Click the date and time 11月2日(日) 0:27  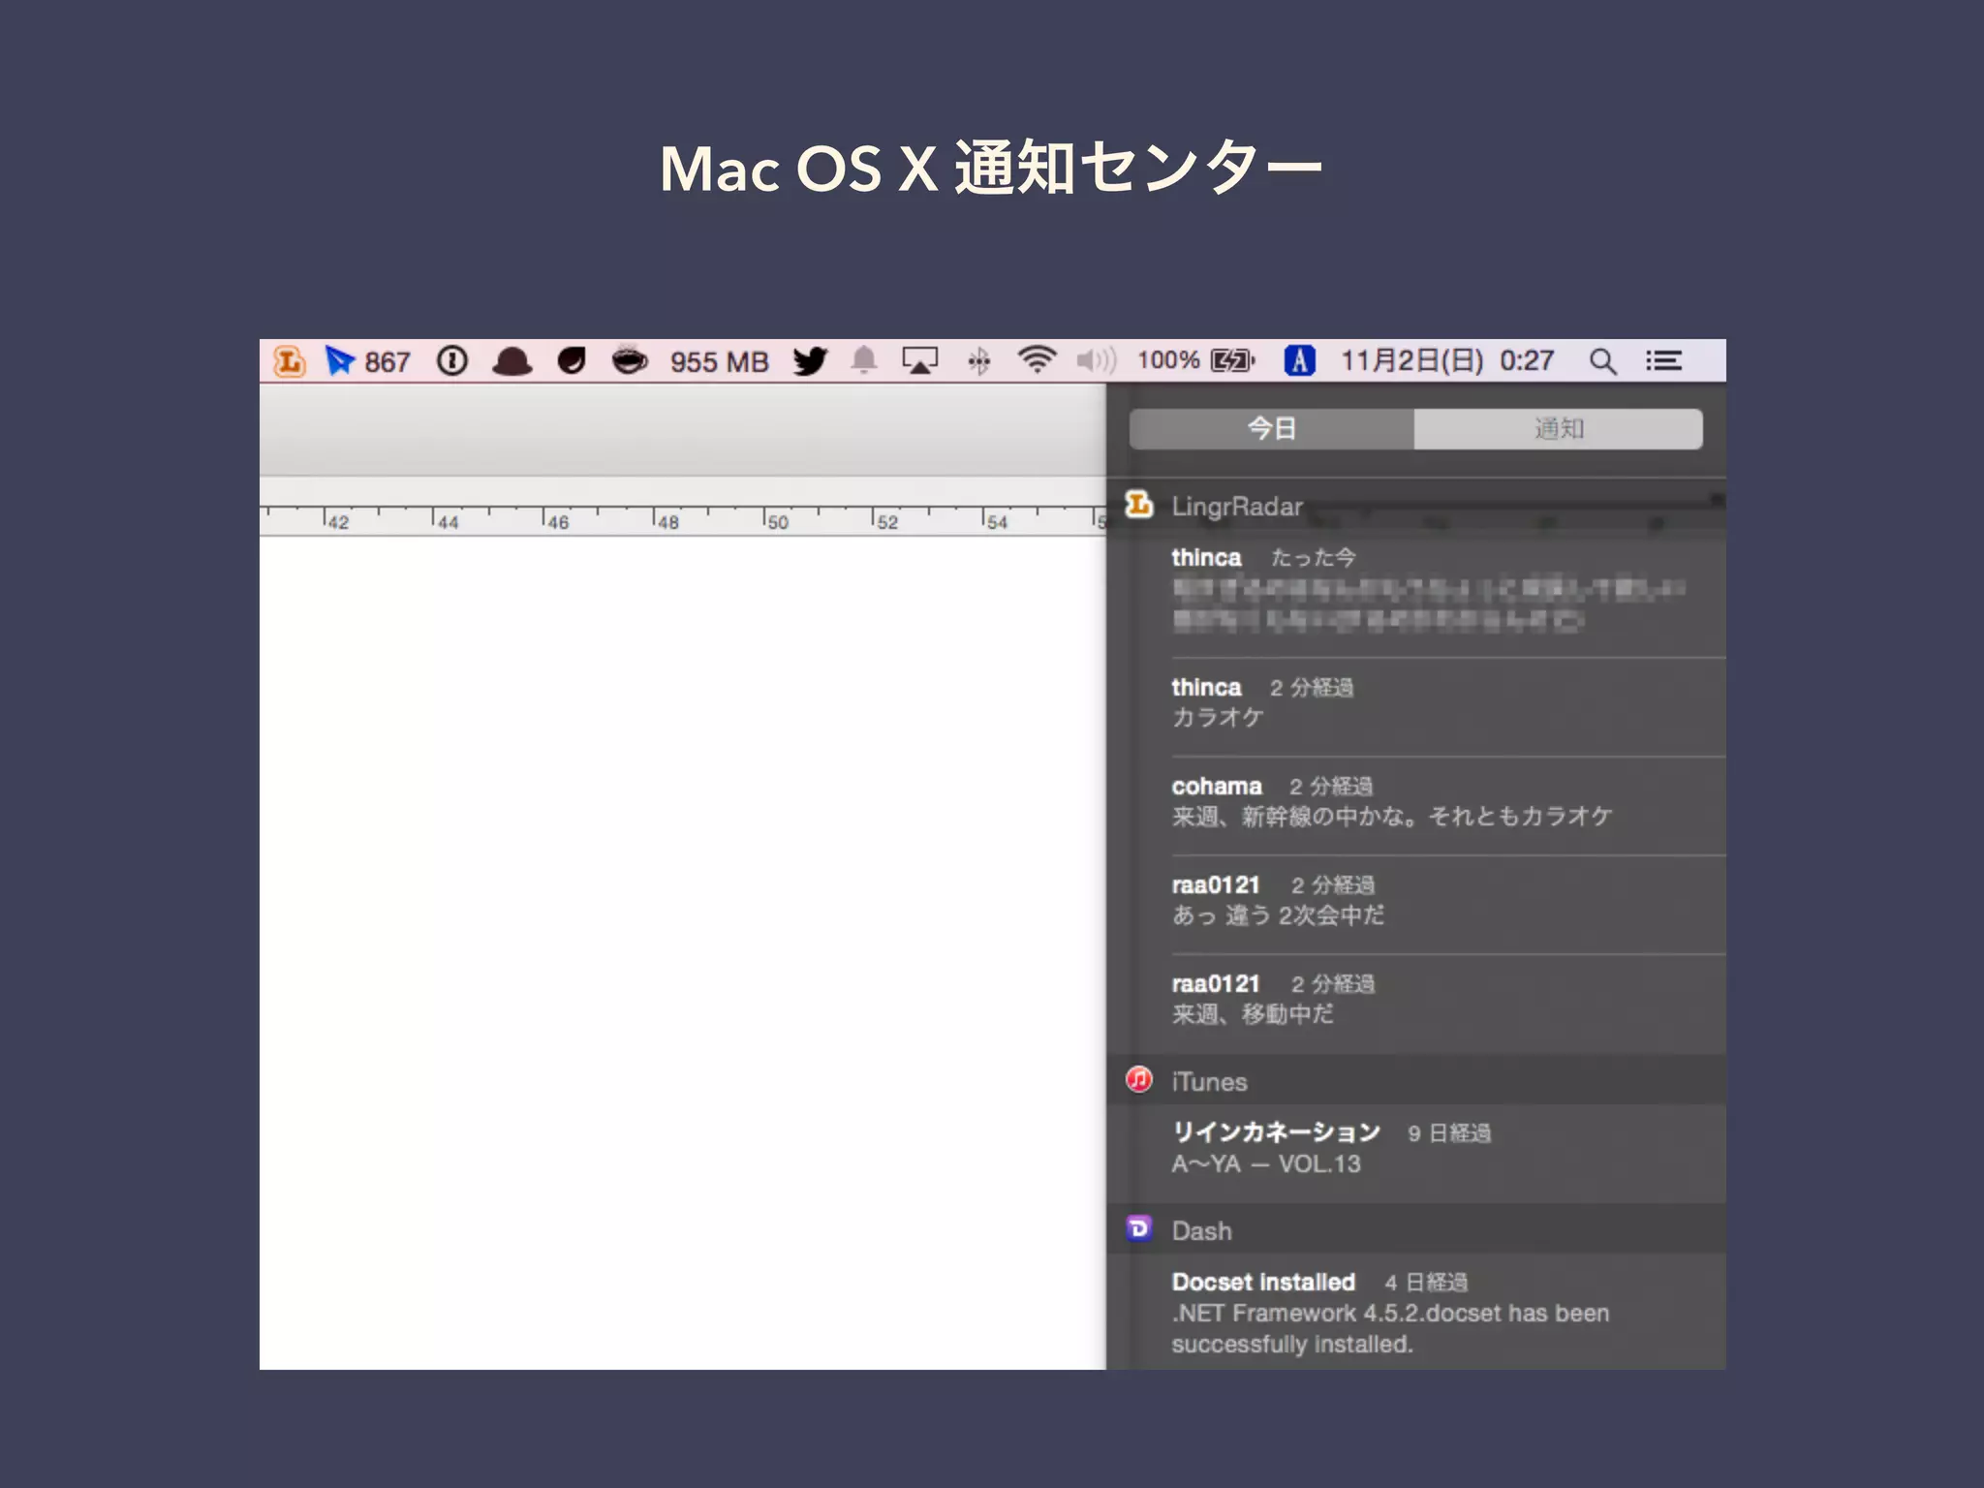[1447, 361]
